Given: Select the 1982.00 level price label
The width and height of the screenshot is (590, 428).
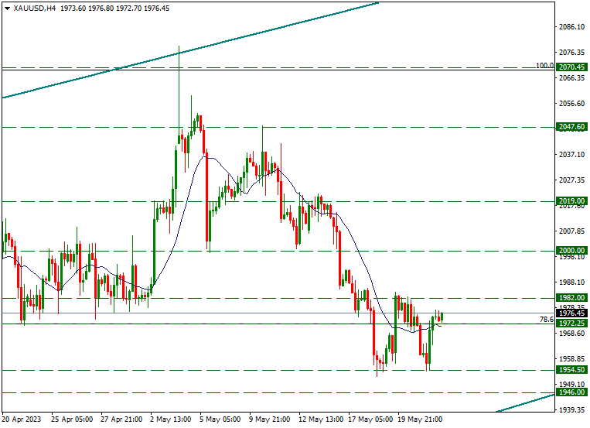Looking at the screenshot, I should click(571, 298).
